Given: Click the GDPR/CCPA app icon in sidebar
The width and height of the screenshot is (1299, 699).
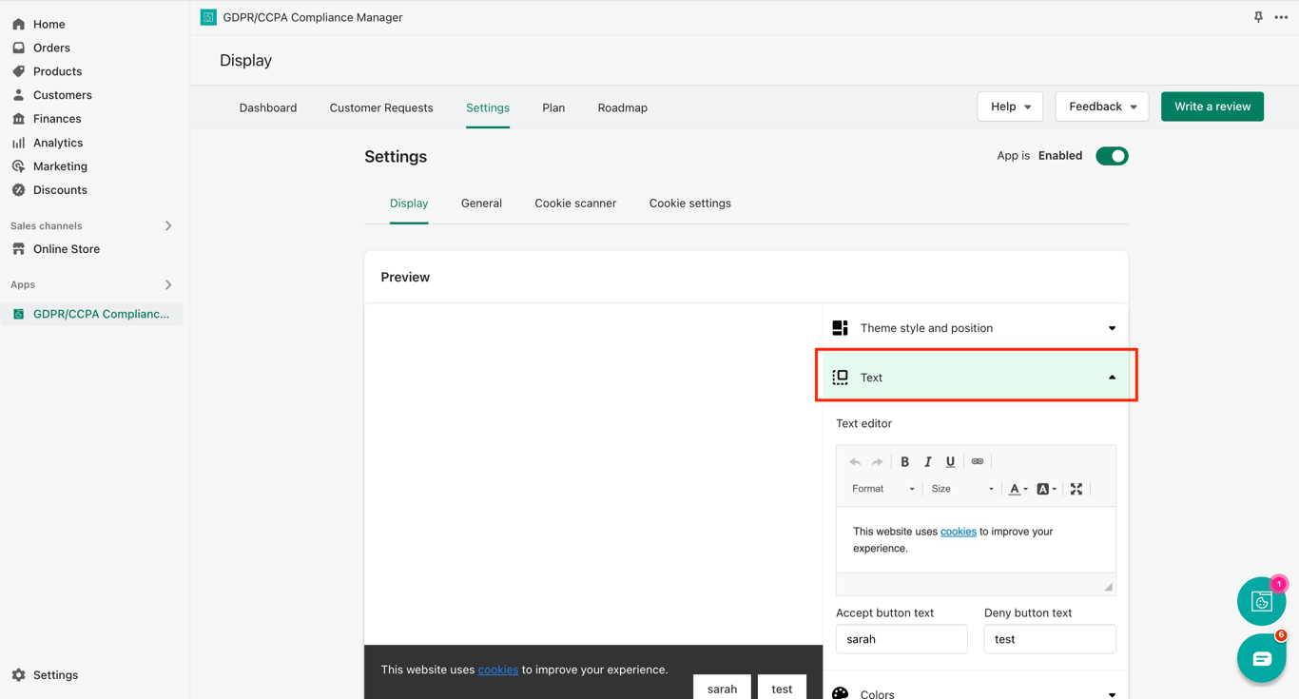Looking at the screenshot, I should pyautogui.click(x=19, y=314).
